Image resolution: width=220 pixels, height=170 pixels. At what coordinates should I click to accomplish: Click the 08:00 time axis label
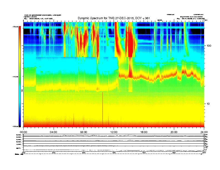tap(84, 132)
